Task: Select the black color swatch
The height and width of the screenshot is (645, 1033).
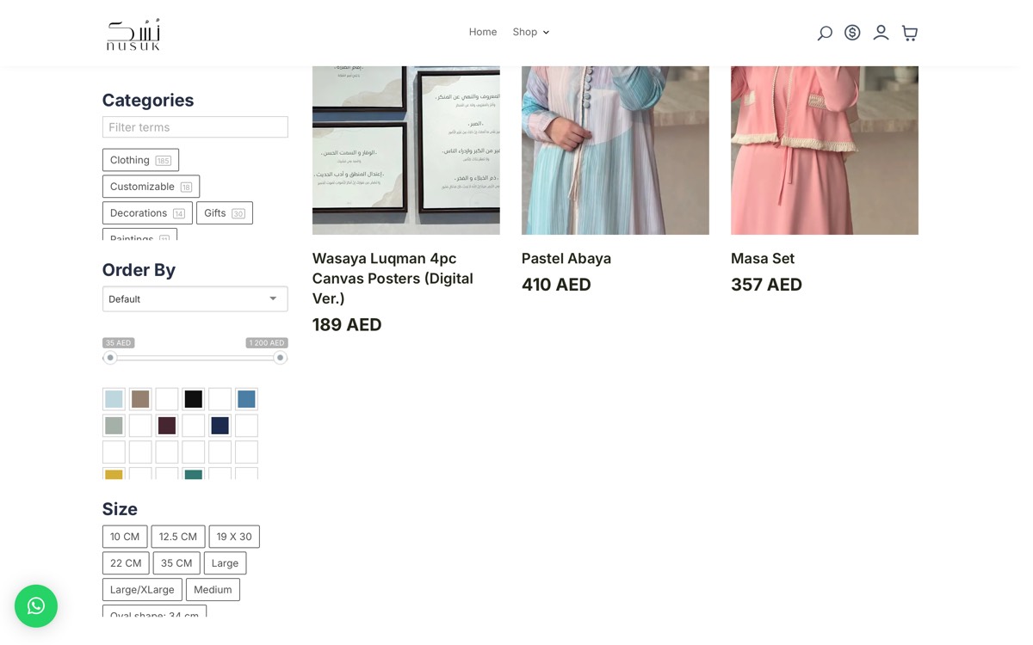Action: pos(194,399)
